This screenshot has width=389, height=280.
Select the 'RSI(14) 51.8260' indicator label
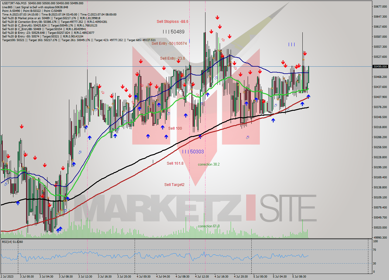(x=12, y=242)
